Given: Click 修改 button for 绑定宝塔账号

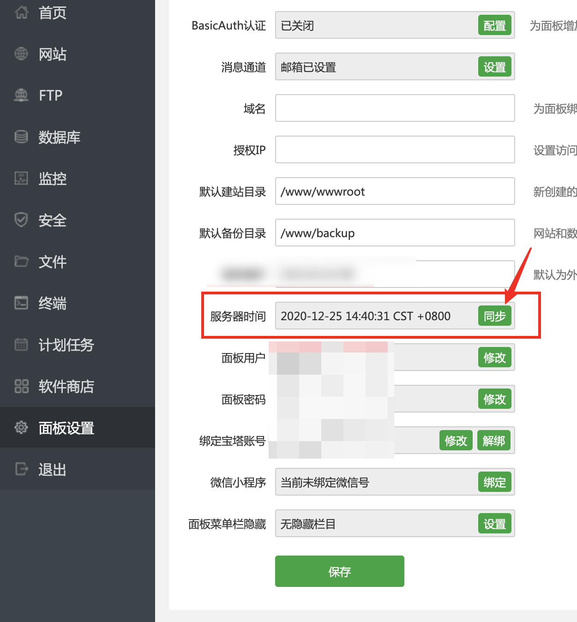Looking at the screenshot, I should [x=456, y=441].
